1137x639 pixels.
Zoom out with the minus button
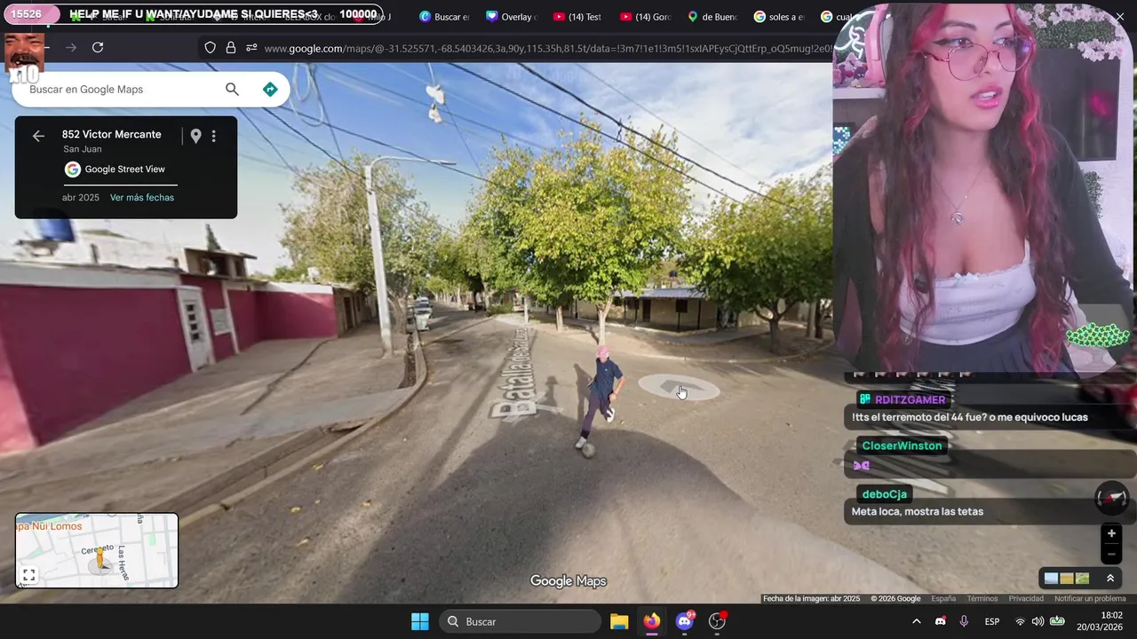(1111, 554)
